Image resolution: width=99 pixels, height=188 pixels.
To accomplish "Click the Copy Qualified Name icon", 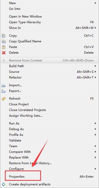I will click(4, 41).
